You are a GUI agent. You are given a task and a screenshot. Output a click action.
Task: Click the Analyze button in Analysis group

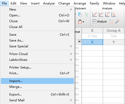(100, 21)
